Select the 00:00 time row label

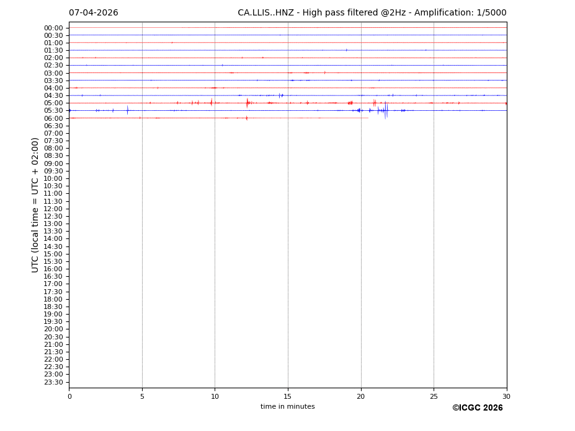53,28
